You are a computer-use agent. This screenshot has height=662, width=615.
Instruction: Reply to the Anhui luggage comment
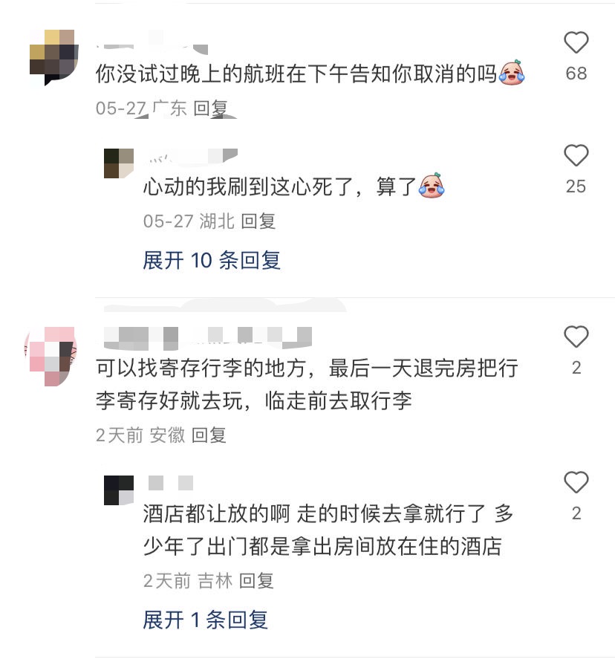(x=209, y=435)
